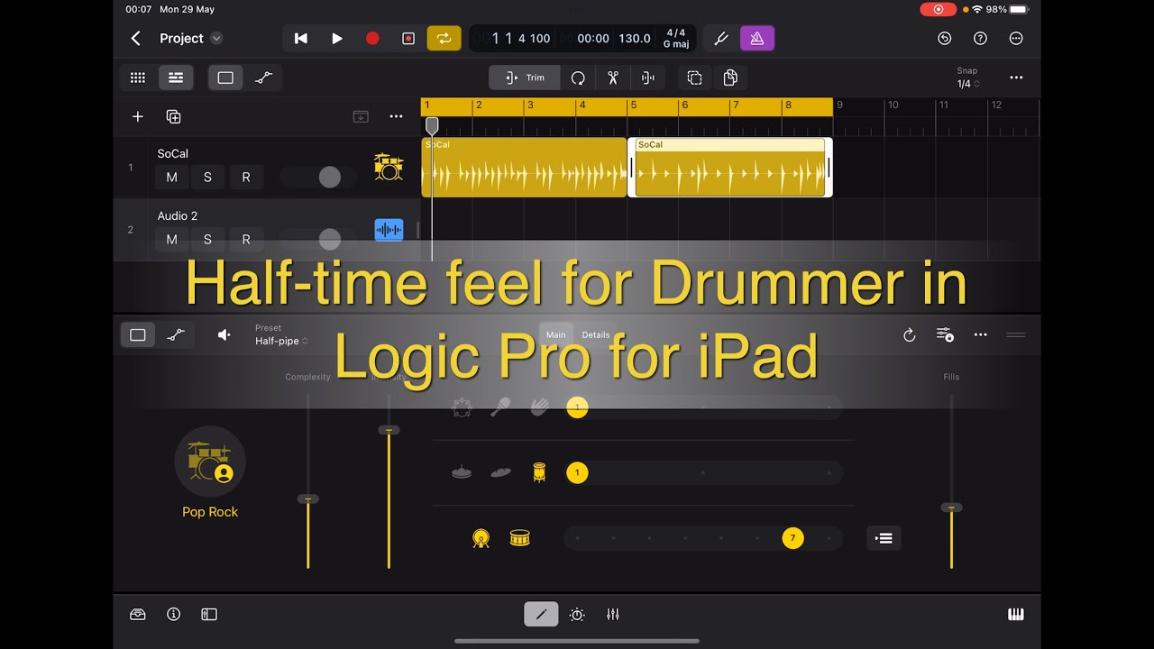
Task: Toggle the editor speaker preview icon
Action: tap(224, 335)
